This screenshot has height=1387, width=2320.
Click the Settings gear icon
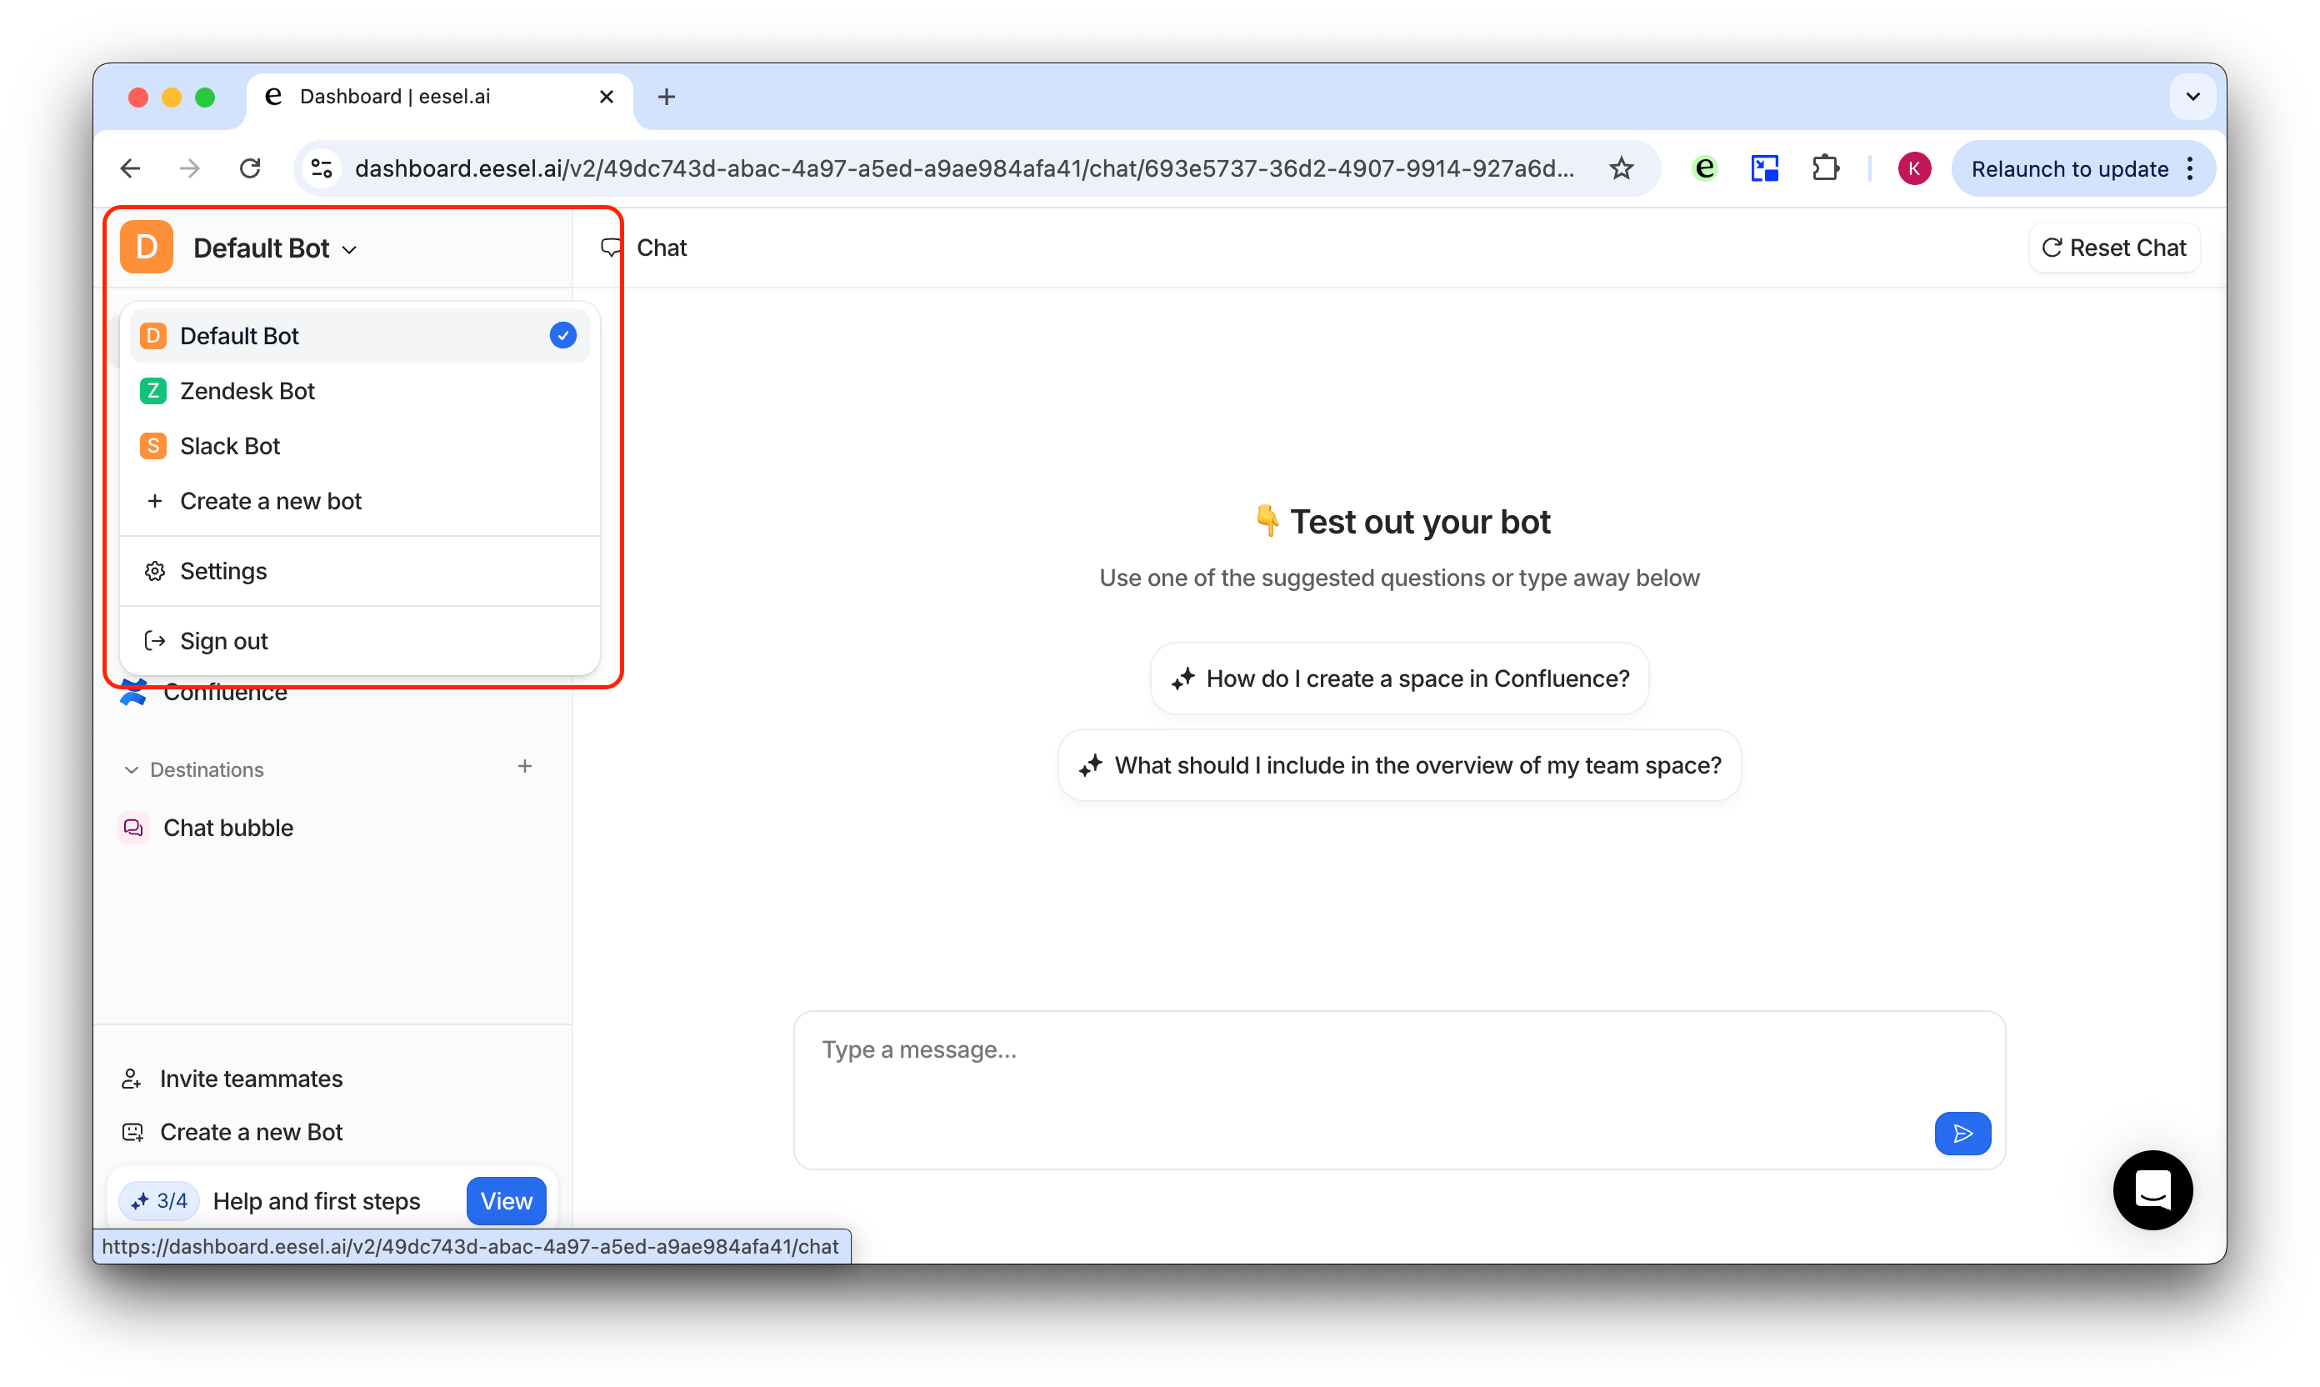pos(155,571)
